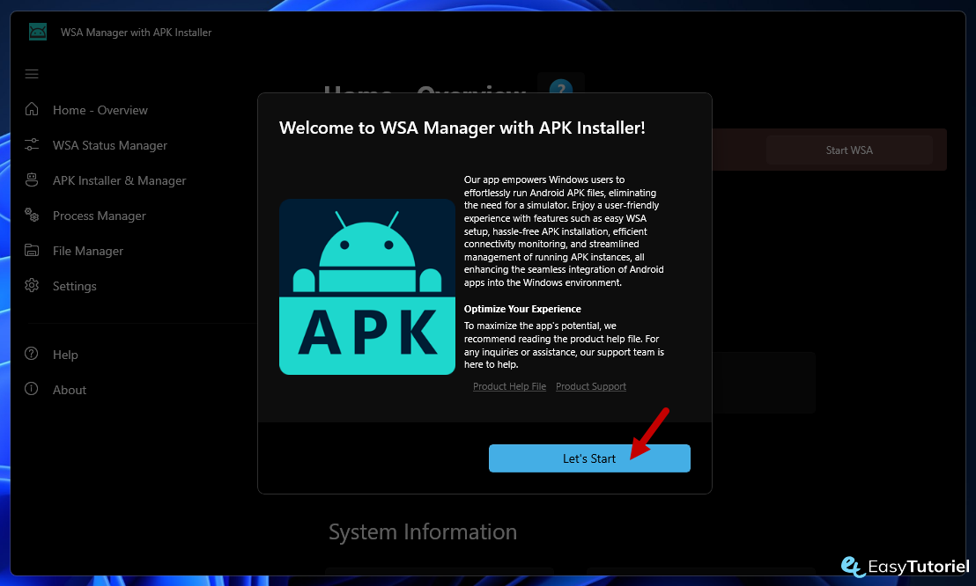Screen dimensions: 976x586
Task: Open File Manager page
Action: click(x=88, y=252)
